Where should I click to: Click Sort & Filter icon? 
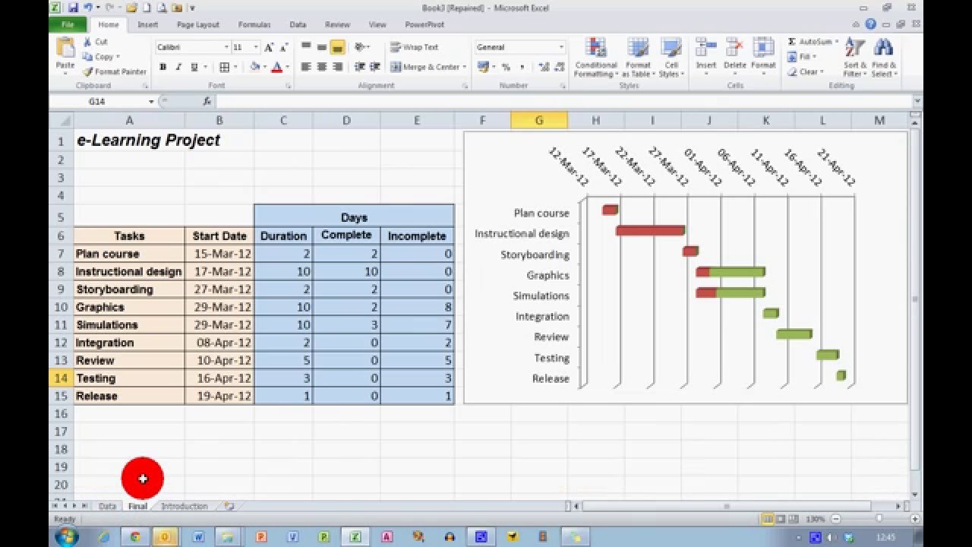pyautogui.click(x=854, y=49)
